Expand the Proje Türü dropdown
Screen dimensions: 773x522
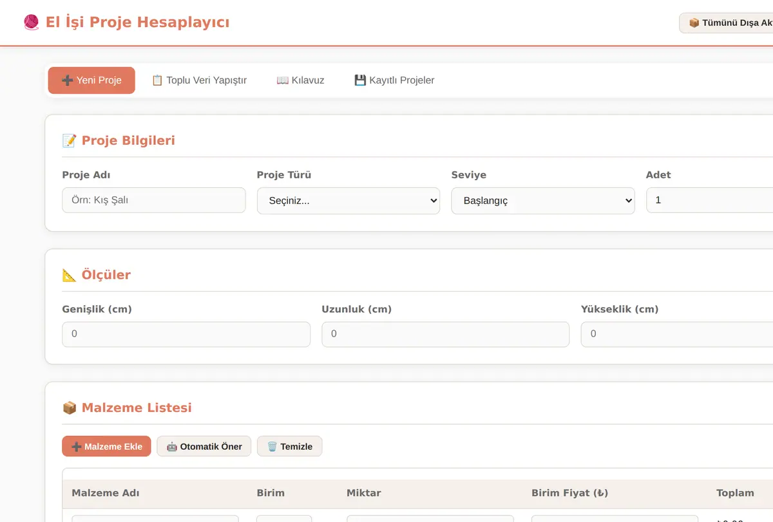348,201
